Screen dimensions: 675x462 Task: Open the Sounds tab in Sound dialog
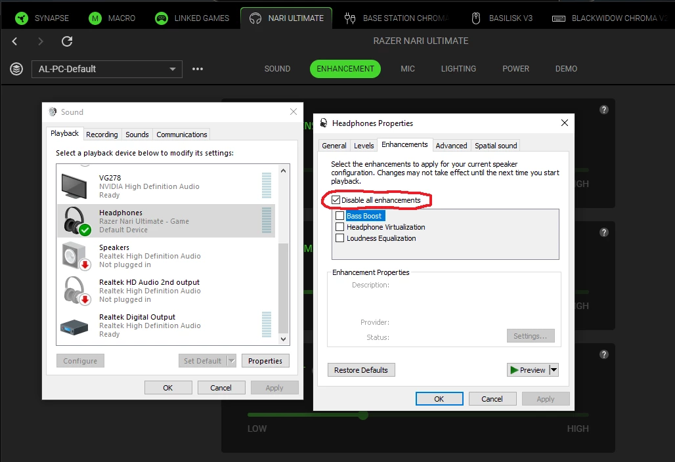[x=137, y=135]
